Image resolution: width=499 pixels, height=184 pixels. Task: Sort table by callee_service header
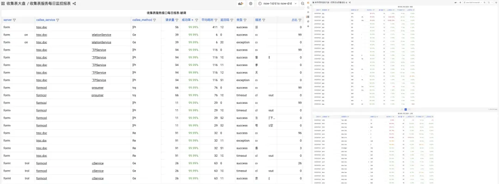[45, 20]
